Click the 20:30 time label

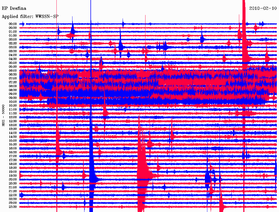pos(13,183)
